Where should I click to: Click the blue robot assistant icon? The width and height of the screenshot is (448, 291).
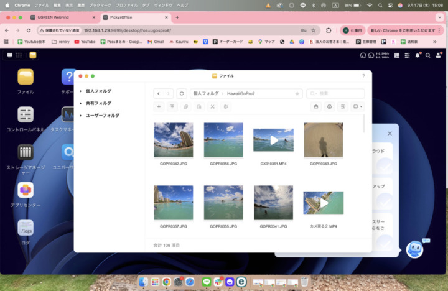tap(414, 249)
